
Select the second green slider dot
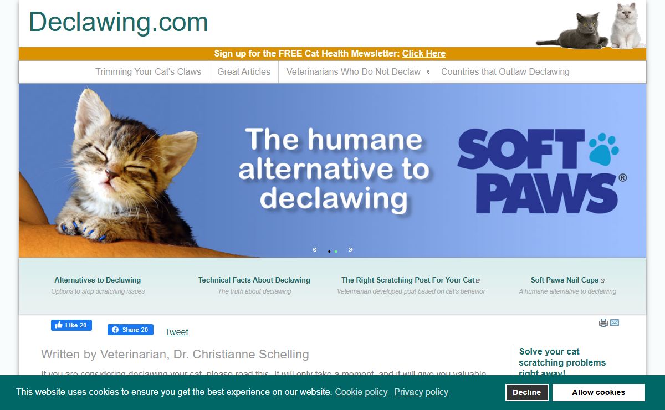click(x=336, y=252)
